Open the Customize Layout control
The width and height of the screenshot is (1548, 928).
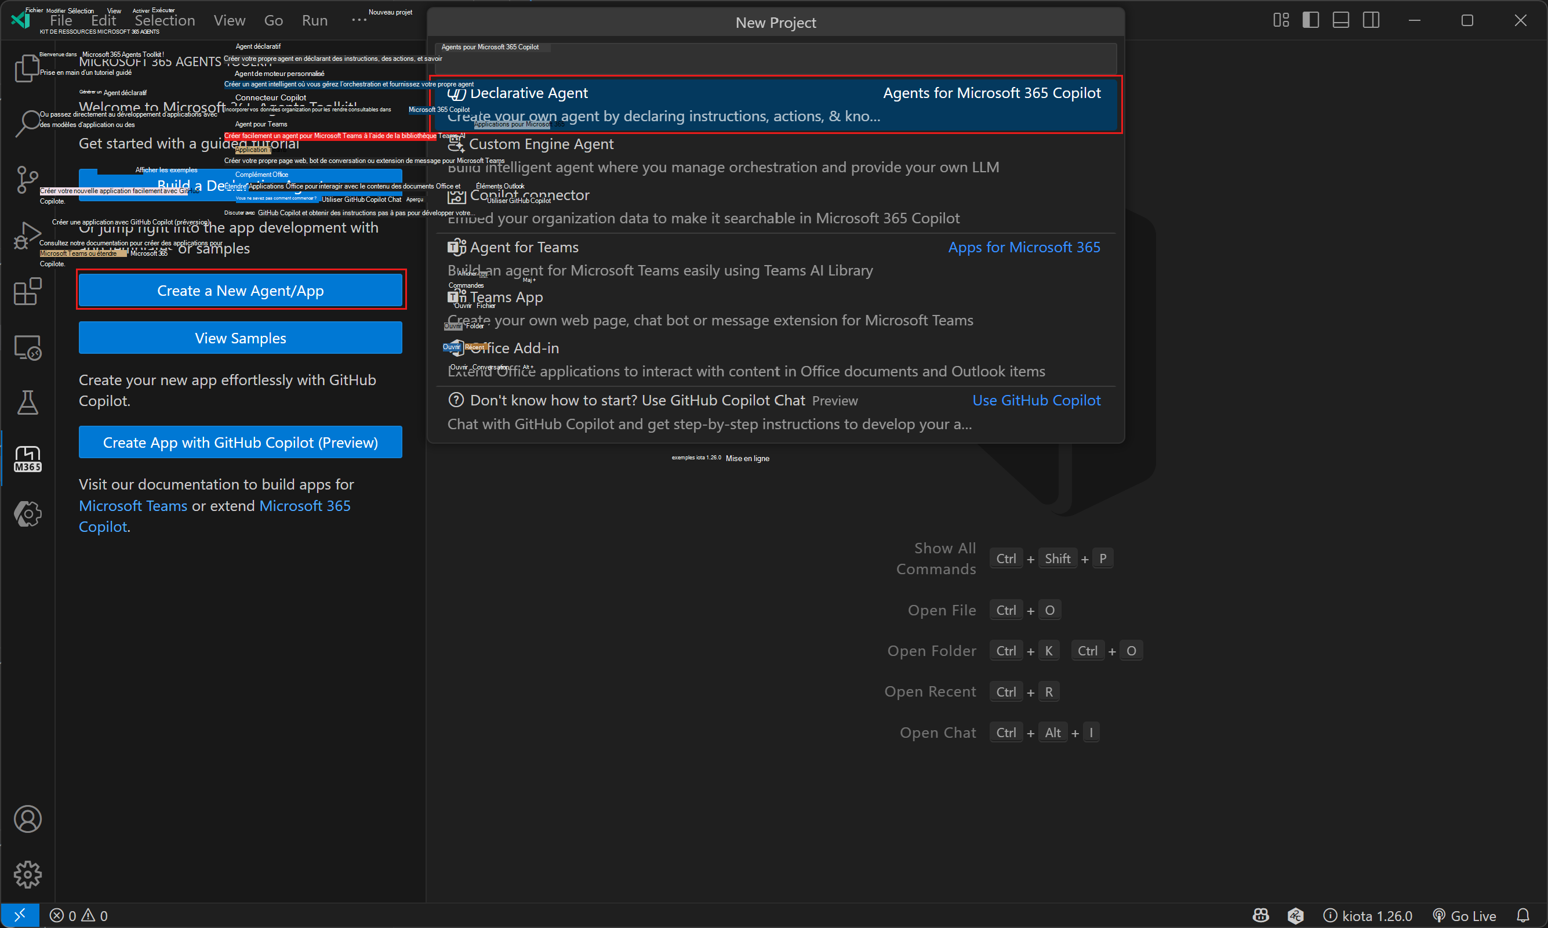[1280, 19]
